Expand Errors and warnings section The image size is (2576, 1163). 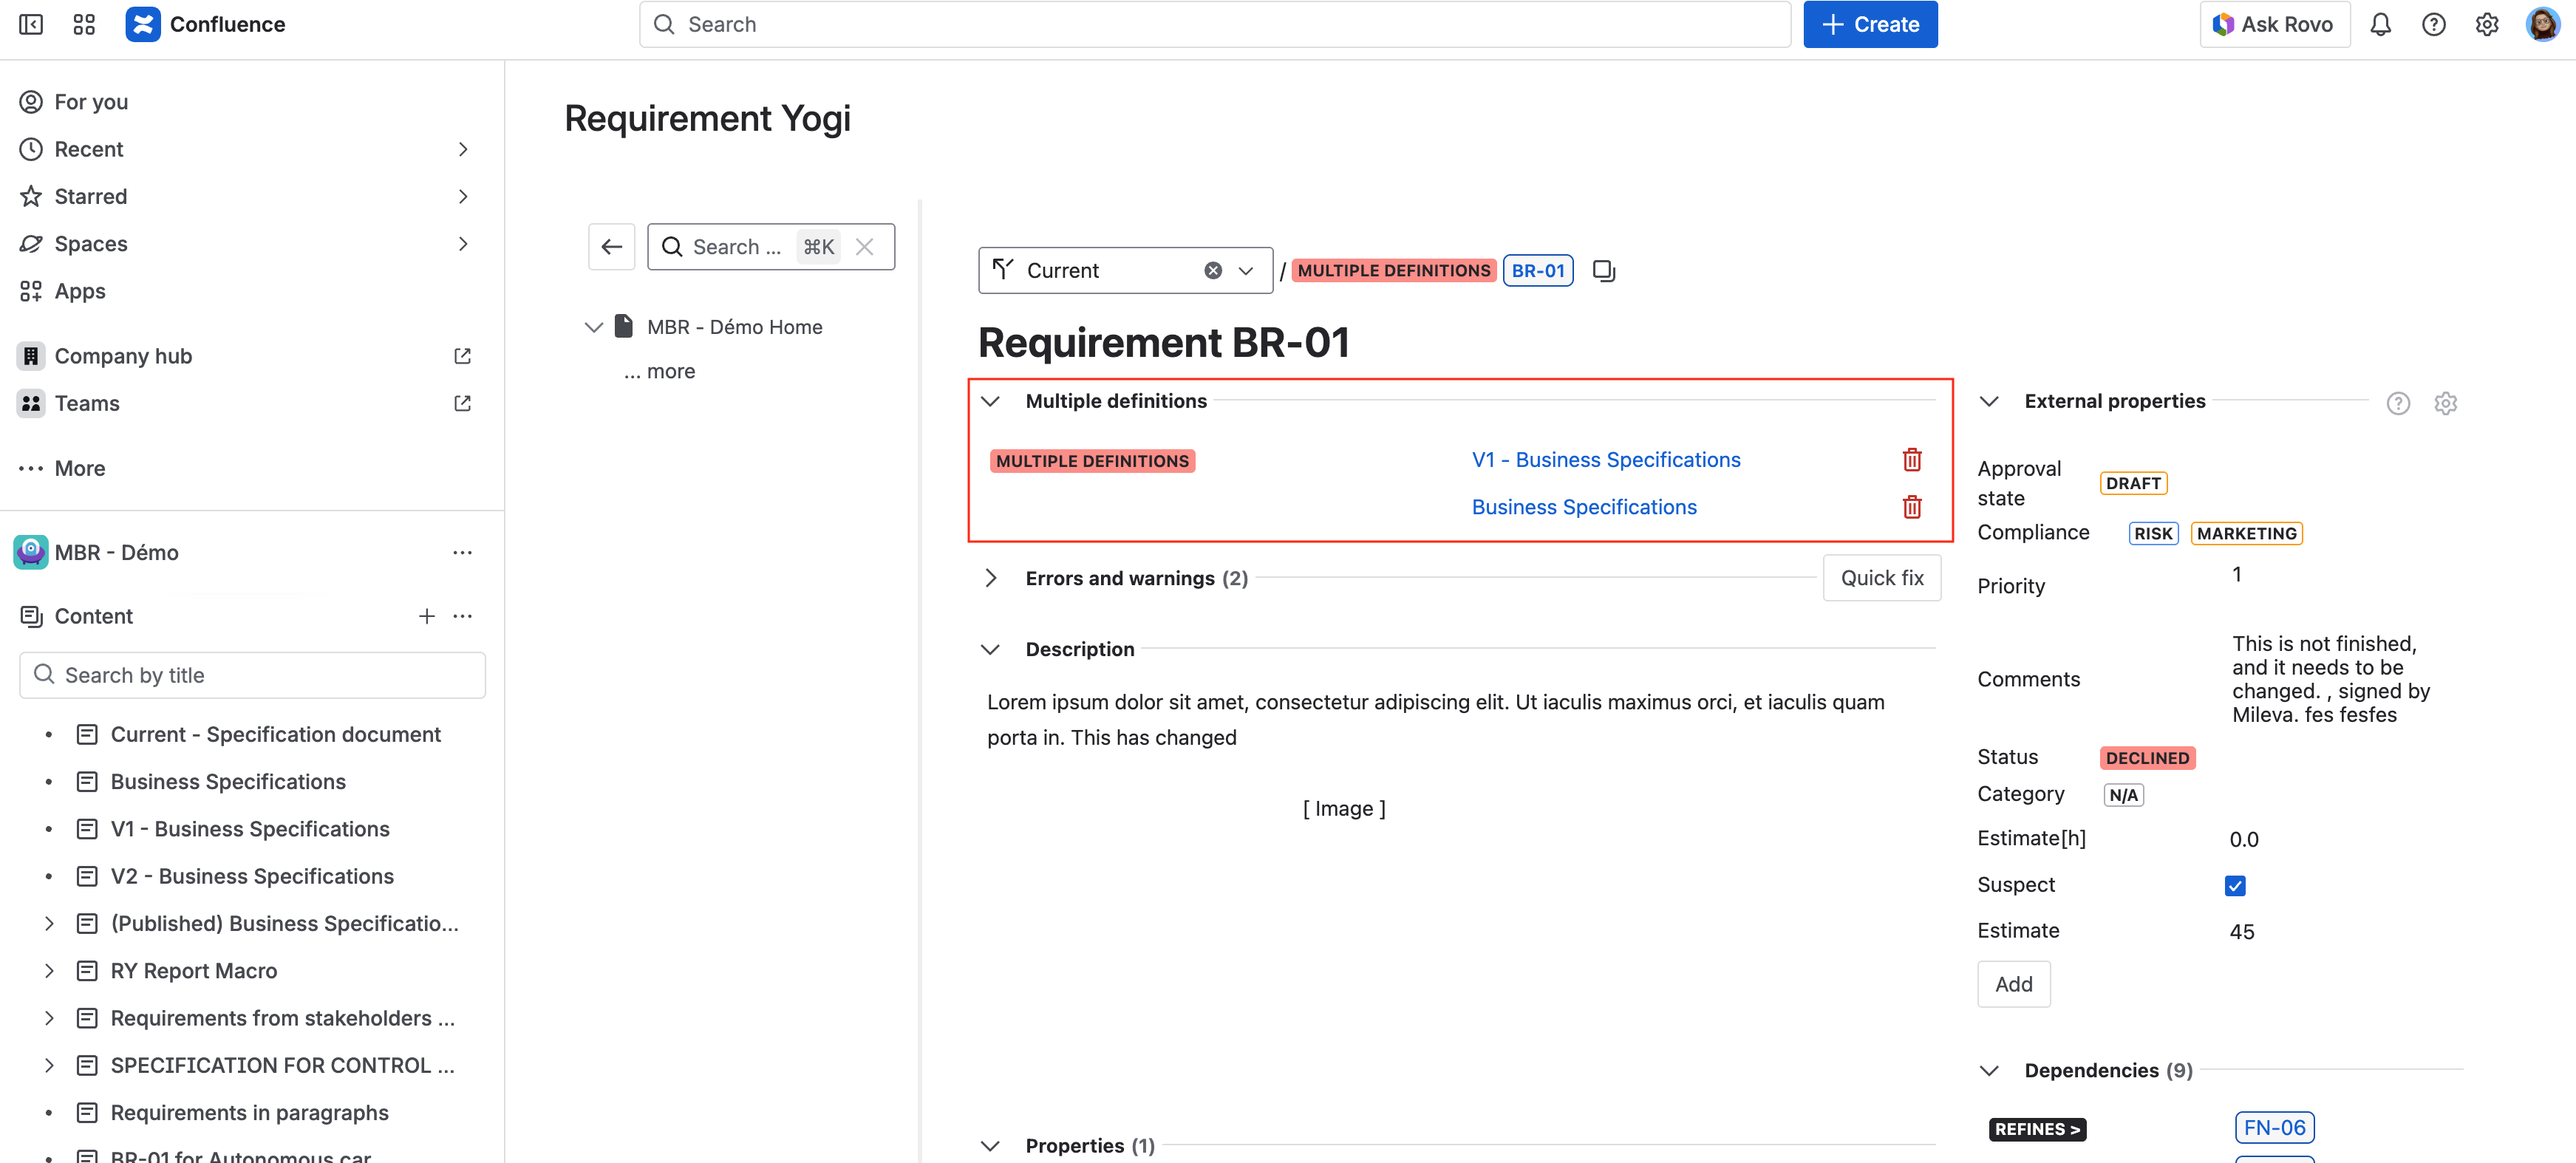990,578
